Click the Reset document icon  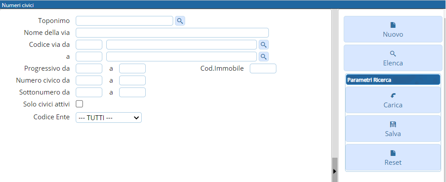(393, 153)
